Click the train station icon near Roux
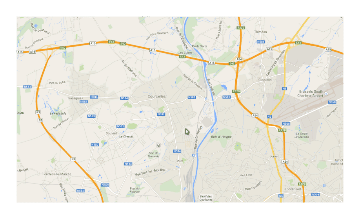This screenshot has width=360, height=219. pos(194,155)
